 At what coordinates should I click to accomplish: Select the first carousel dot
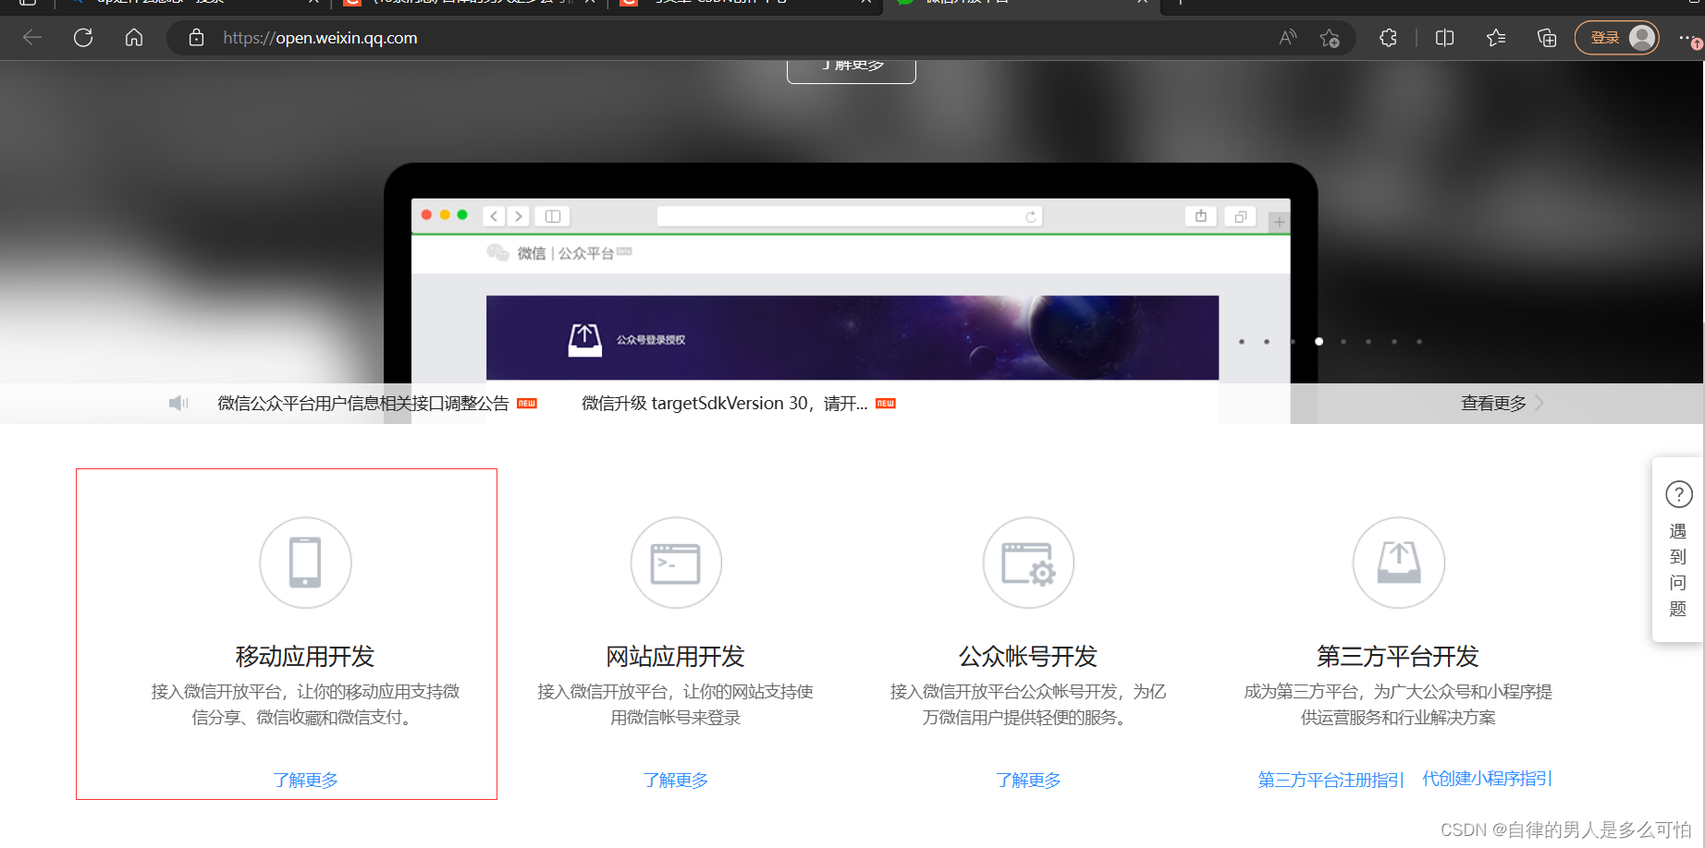tap(1242, 342)
